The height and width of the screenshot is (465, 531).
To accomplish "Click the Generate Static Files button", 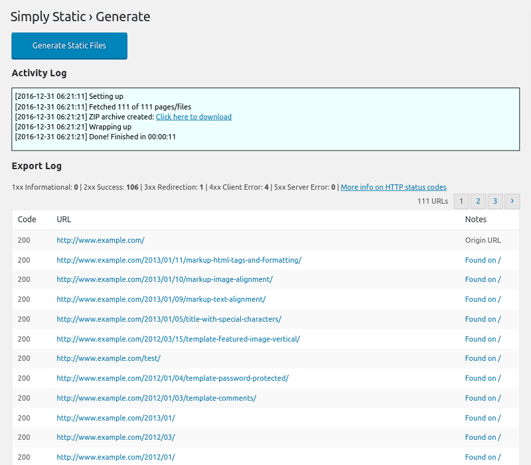I will [69, 46].
